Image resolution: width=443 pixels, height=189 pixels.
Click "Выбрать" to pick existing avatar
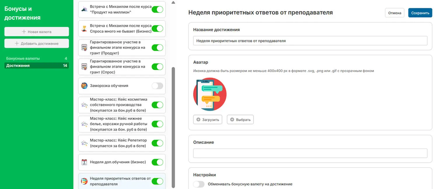240,119
